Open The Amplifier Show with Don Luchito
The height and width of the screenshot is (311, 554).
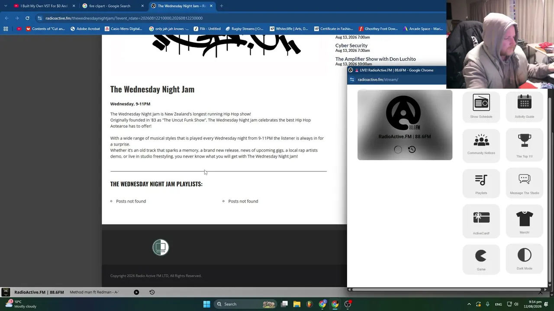(x=375, y=59)
